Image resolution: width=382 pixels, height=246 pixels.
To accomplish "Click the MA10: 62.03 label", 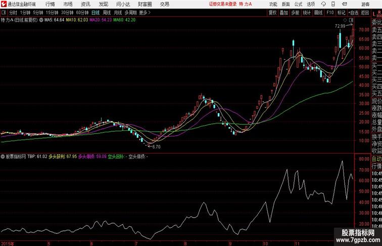I will pyautogui.click(x=77, y=20).
